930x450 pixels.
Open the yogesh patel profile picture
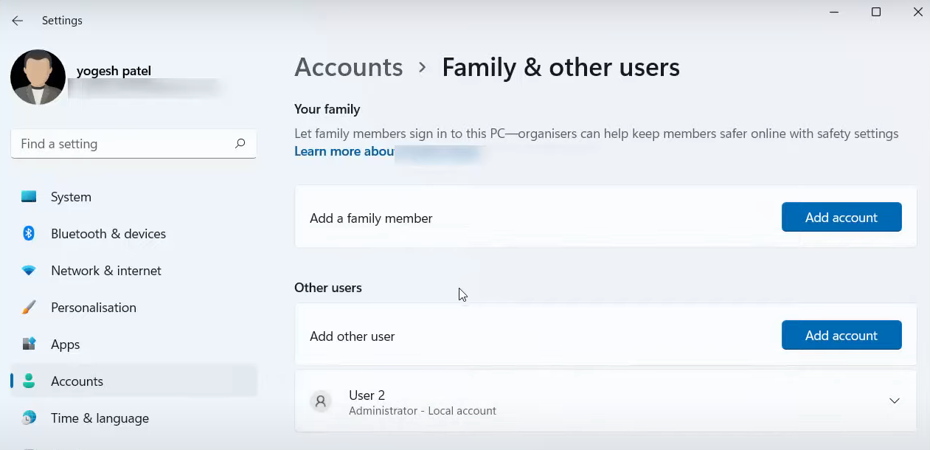[38, 77]
